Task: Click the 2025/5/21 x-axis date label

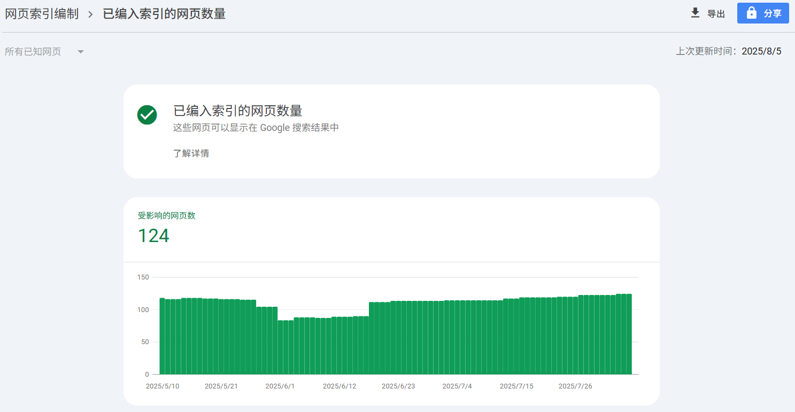Action: tap(221, 386)
